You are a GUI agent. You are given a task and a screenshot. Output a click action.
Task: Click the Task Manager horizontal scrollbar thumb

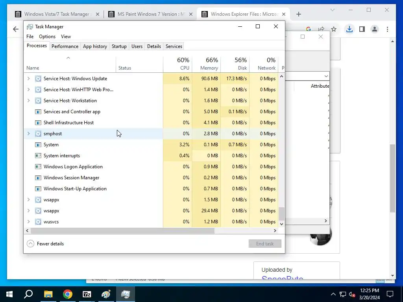click(122, 230)
